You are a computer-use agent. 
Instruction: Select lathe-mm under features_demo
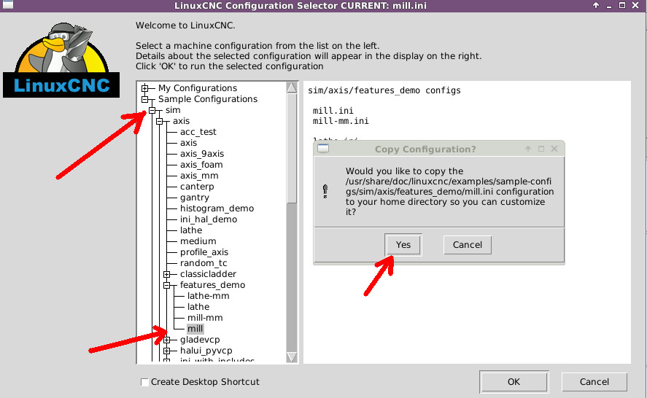tap(208, 296)
